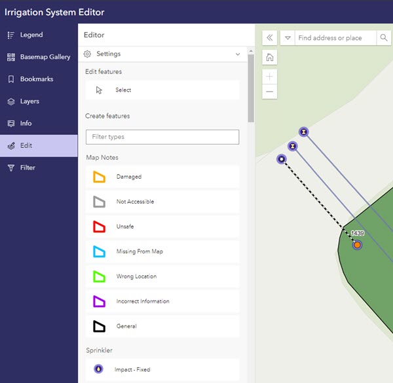Viewport: 393px width, 383px height.
Task: Pick the Impact - Fixed sprinkler template
Action: tap(162, 369)
